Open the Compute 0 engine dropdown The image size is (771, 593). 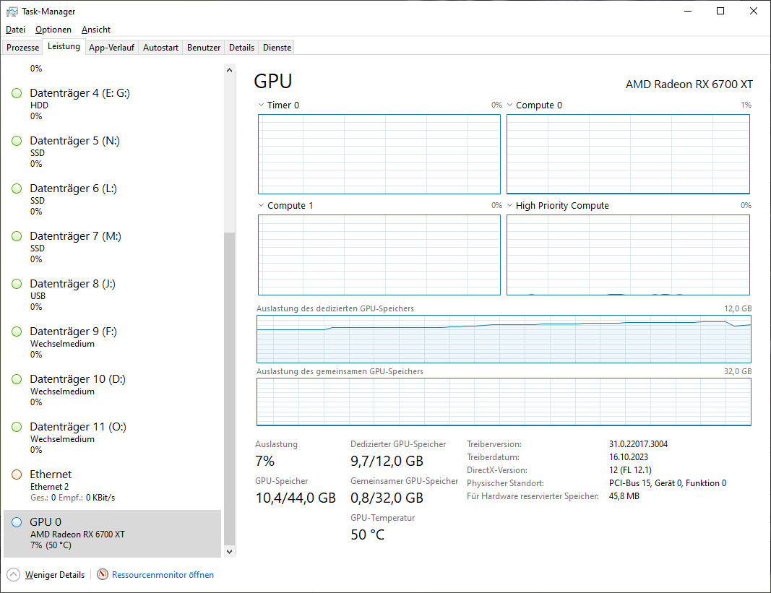pos(510,105)
